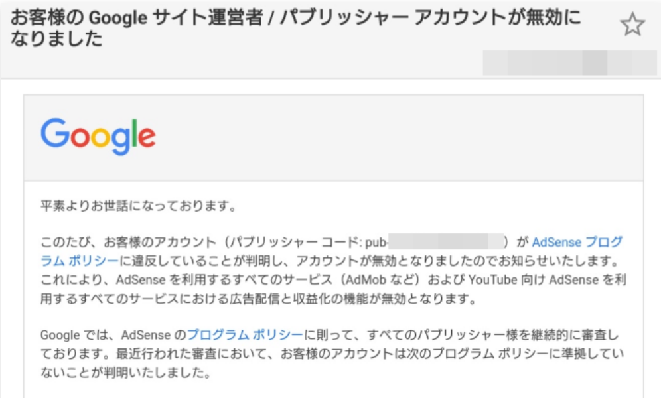Click the first red o in the Google logo
Screen dimensions: 661x398
click(80, 137)
